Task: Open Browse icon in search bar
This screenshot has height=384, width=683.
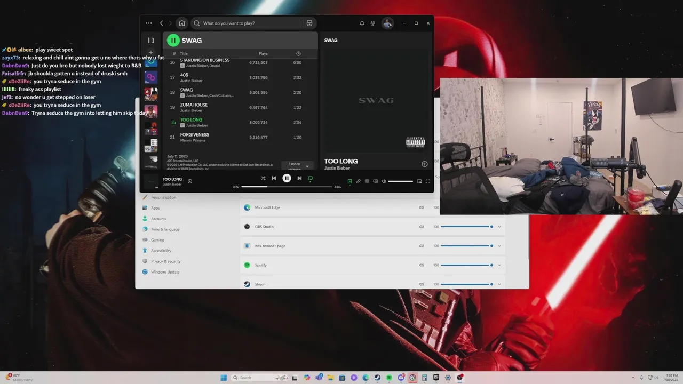Action: 309,23
